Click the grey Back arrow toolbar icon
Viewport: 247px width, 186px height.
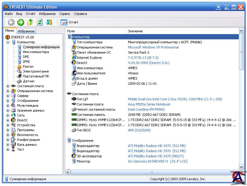11,22
